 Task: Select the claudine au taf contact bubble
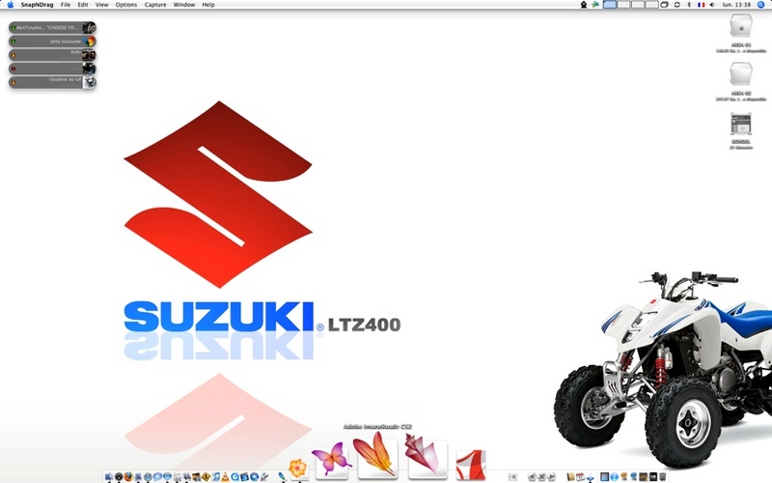[x=52, y=82]
